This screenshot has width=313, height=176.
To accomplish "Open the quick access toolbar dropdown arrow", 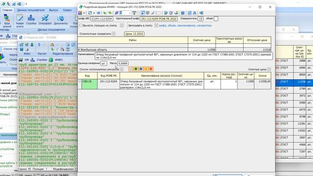I will (x=26, y=4).
